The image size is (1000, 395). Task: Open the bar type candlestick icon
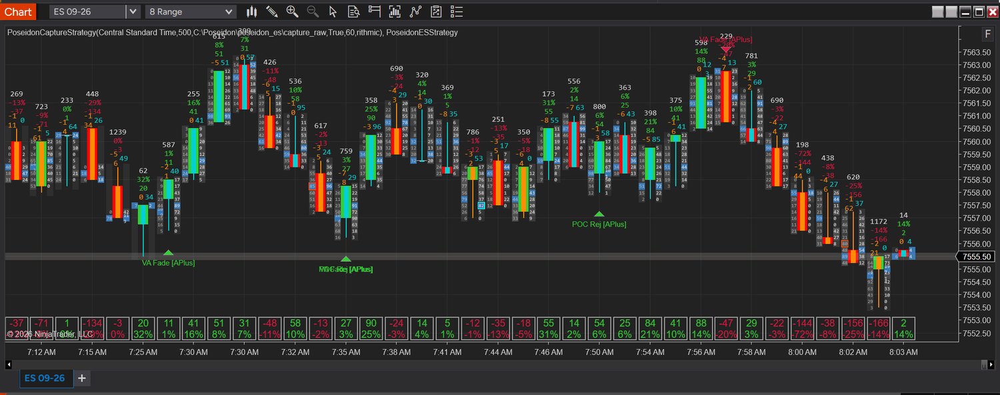coord(252,11)
